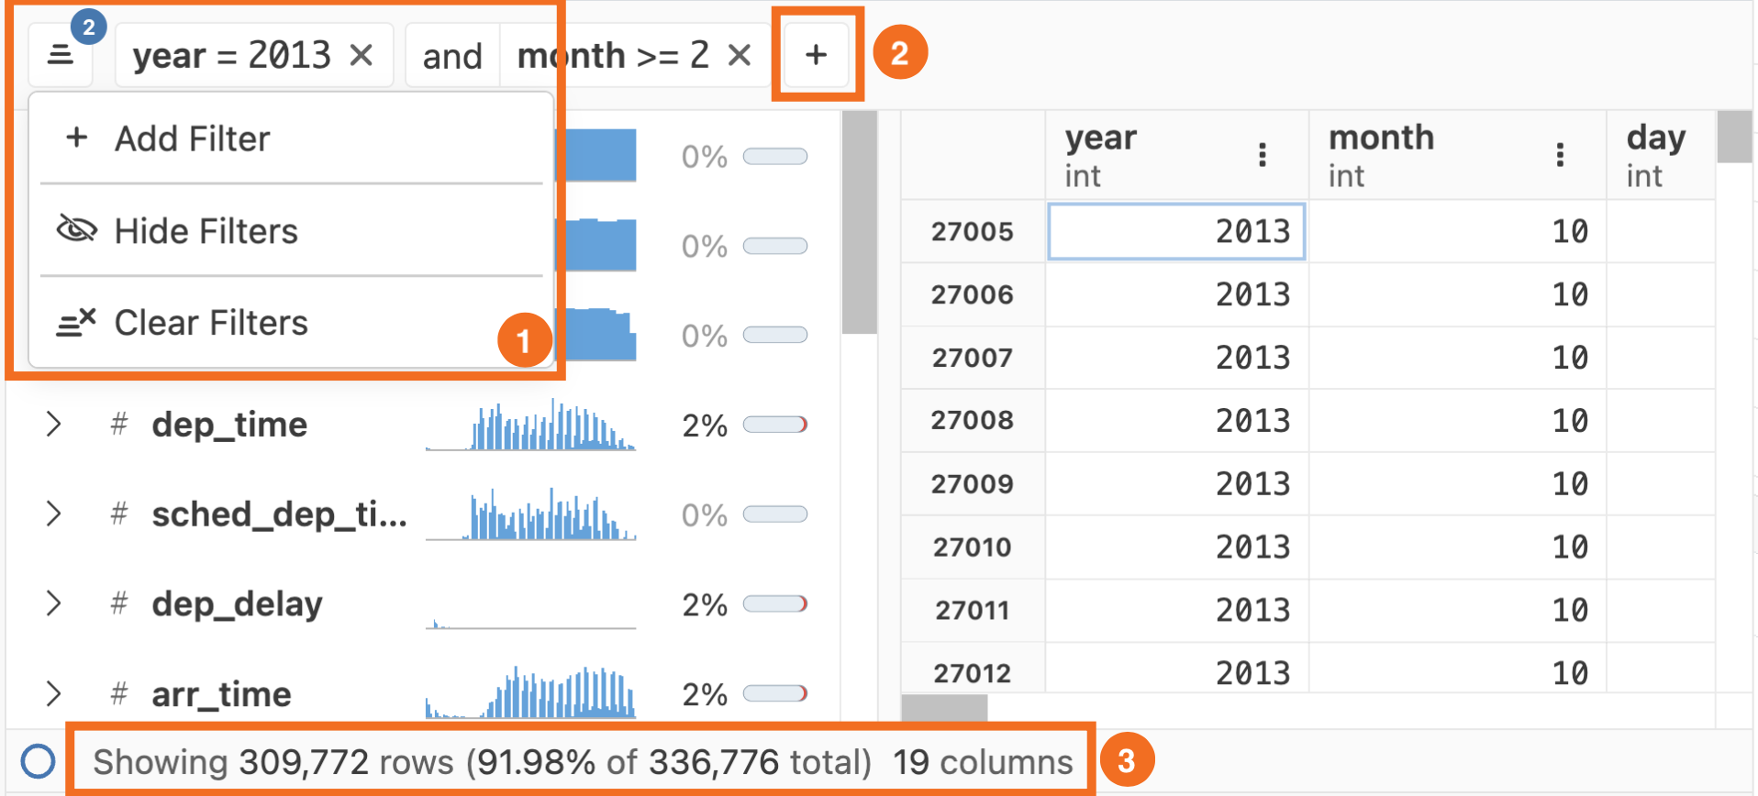Expand the dep_time column summary
1758x796 pixels.
click(54, 425)
